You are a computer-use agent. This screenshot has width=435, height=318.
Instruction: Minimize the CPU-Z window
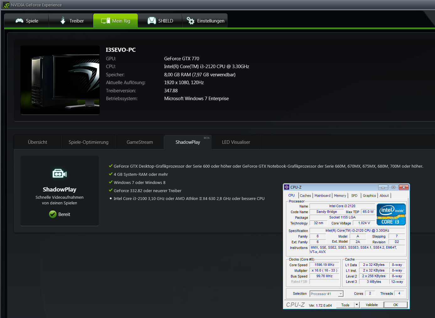[x=383, y=187]
